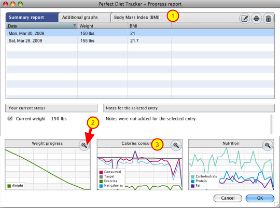Click the Carbohydrate legend swatch
Viewport: 280px width, 208px height.
click(x=193, y=177)
